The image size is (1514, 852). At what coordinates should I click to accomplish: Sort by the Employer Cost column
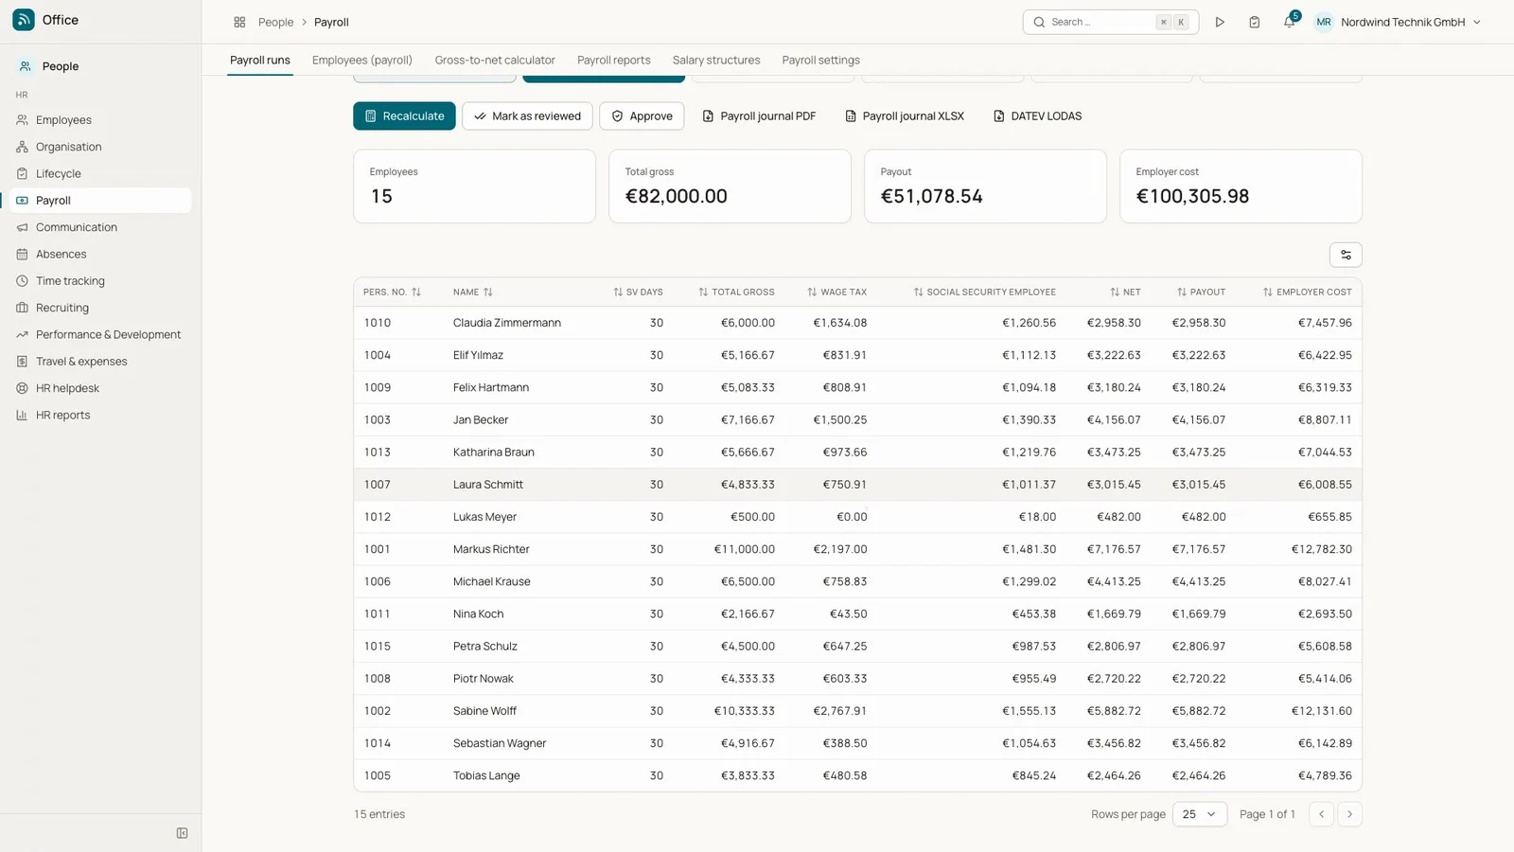click(x=1307, y=292)
